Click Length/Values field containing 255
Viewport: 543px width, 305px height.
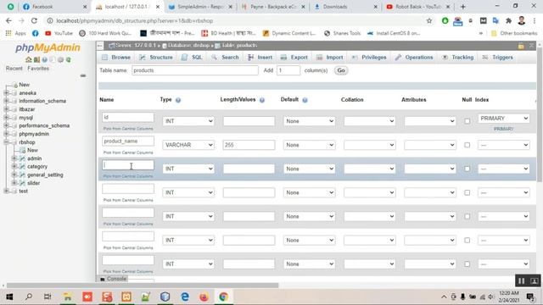249,145
